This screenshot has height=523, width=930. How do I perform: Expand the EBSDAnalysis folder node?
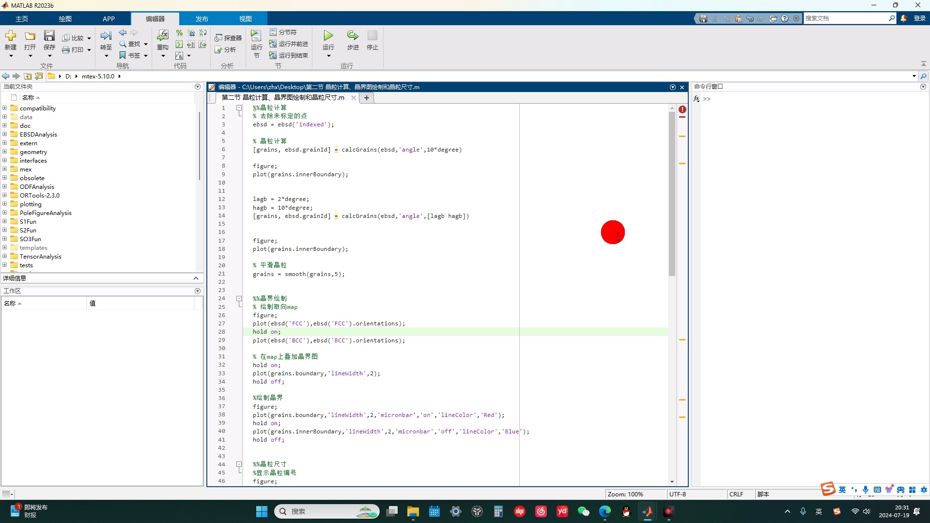tap(5, 134)
